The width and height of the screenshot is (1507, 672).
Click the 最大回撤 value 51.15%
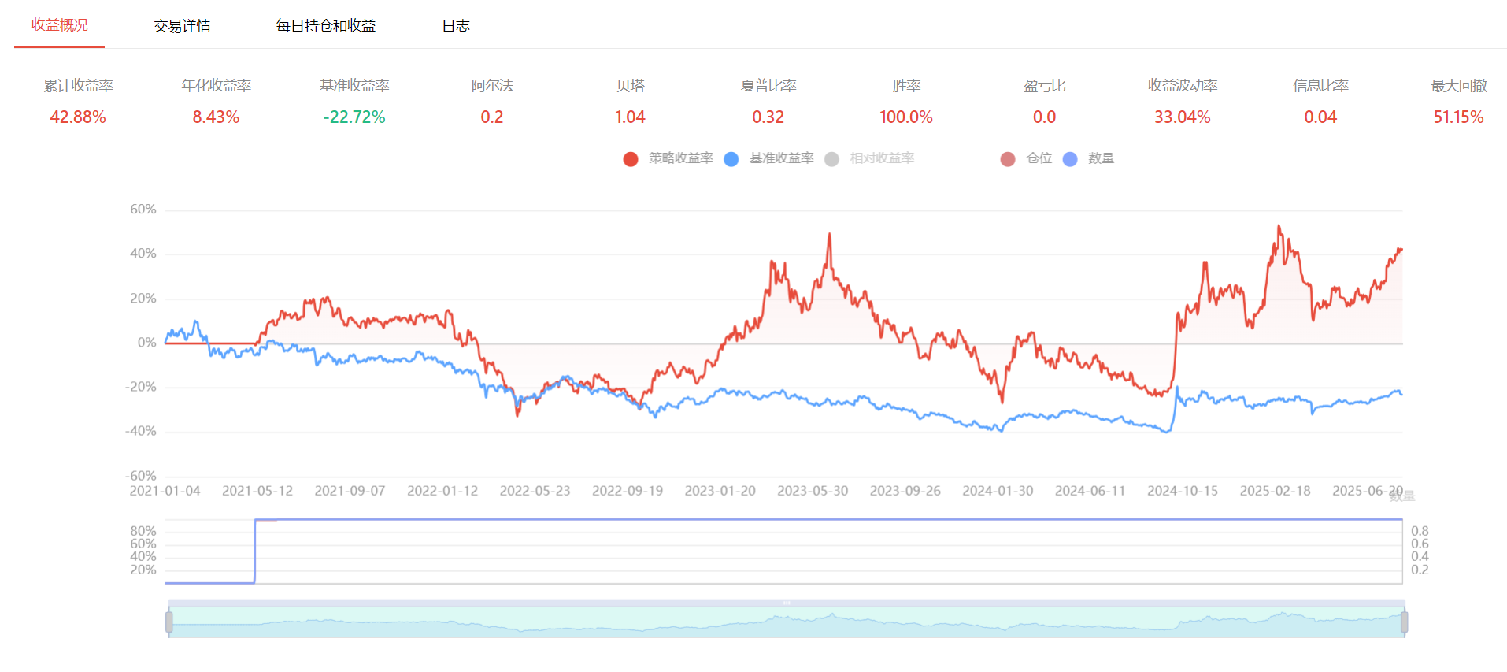click(1457, 117)
